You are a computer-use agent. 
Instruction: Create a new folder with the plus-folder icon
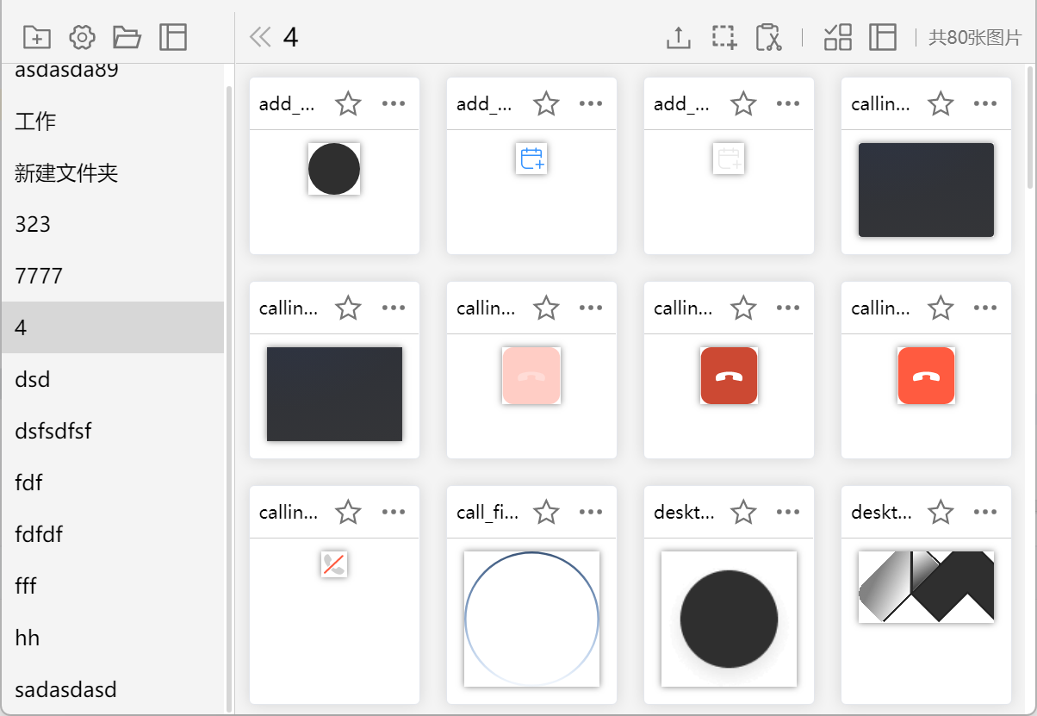(37, 37)
